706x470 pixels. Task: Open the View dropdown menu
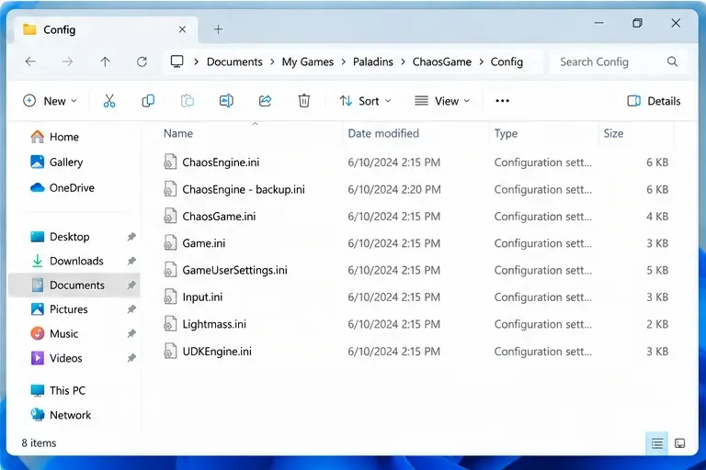pos(442,101)
